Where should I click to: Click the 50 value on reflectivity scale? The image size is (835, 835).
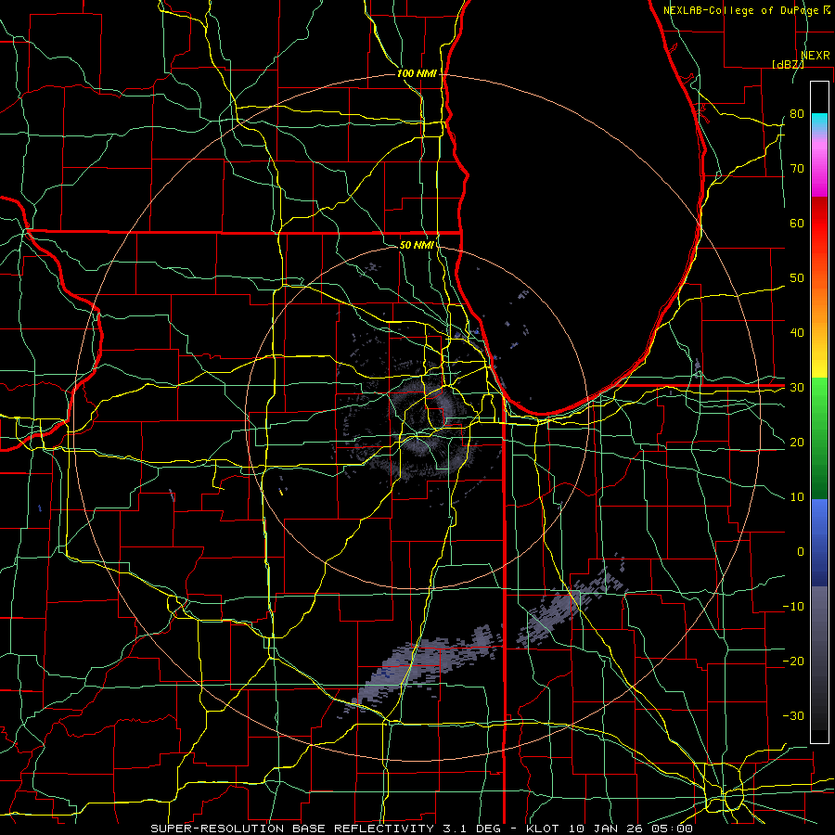[x=797, y=278]
